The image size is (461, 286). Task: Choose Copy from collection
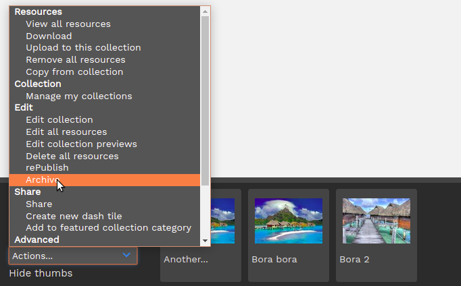[x=74, y=71]
